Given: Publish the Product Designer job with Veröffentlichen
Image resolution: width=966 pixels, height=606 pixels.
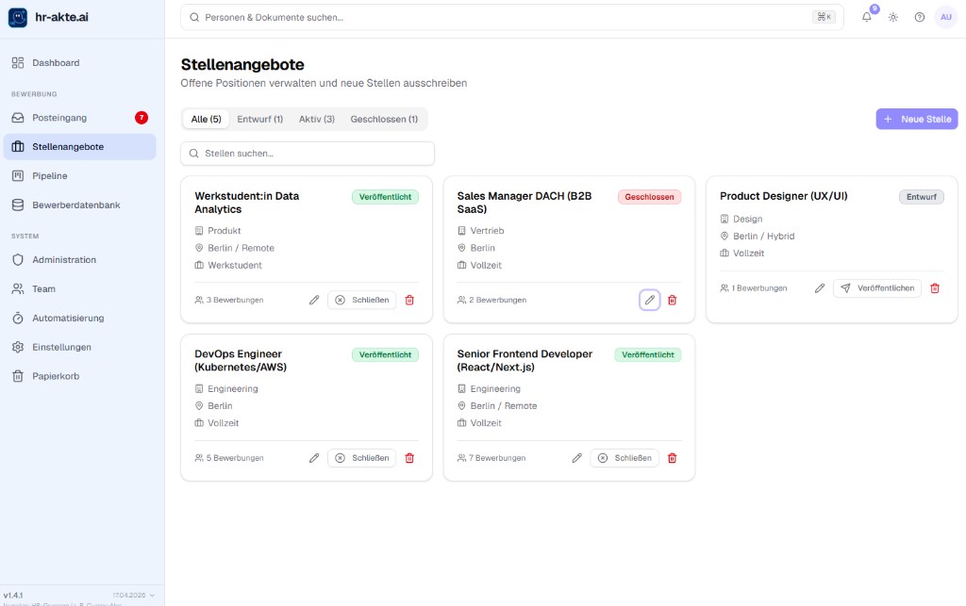Looking at the screenshot, I should (877, 288).
